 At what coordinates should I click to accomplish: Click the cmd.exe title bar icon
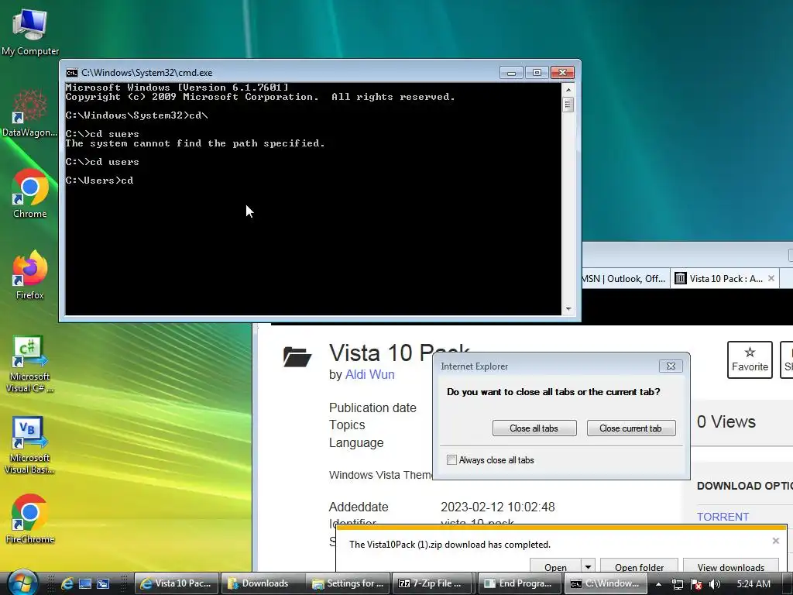click(x=72, y=73)
